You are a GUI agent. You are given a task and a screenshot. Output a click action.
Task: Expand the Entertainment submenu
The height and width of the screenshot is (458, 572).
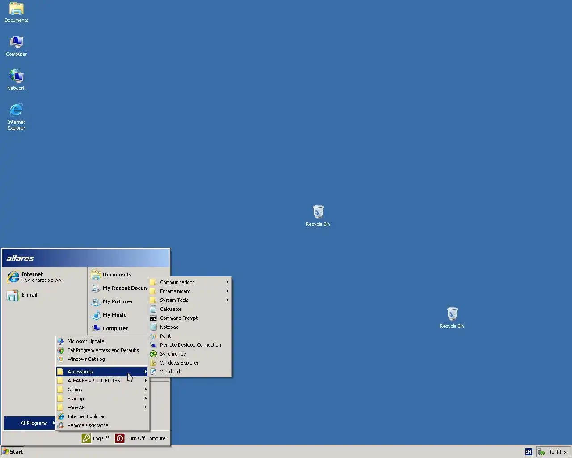coord(190,291)
